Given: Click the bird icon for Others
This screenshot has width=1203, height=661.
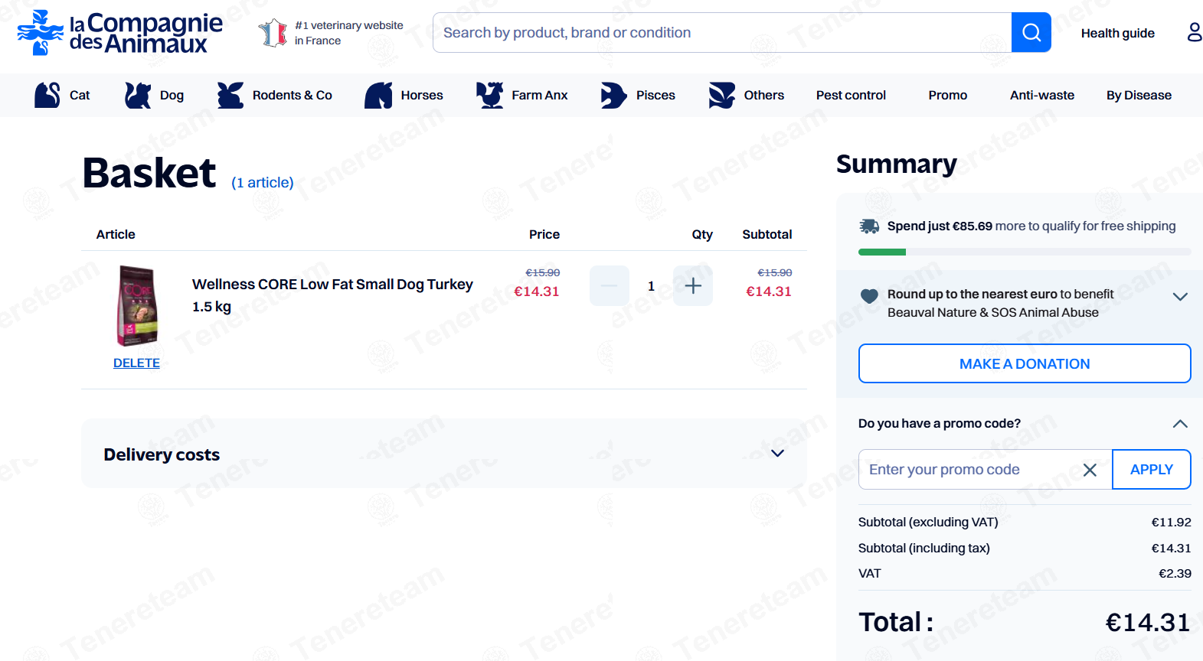Looking at the screenshot, I should point(721,95).
